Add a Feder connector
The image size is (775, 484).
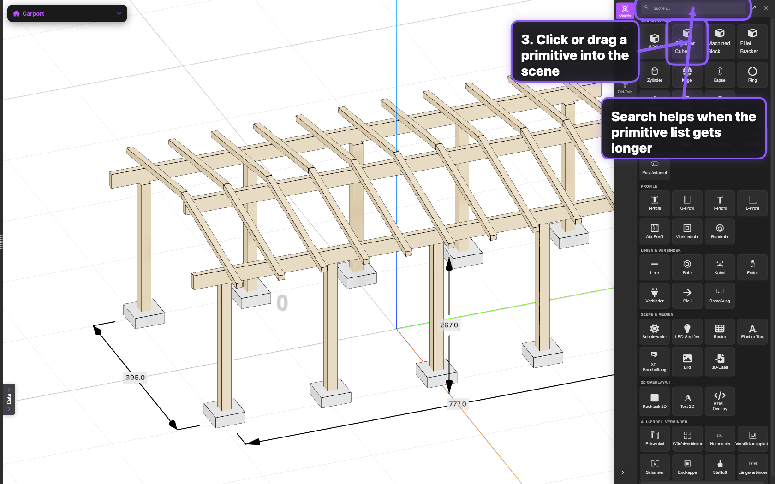(752, 267)
